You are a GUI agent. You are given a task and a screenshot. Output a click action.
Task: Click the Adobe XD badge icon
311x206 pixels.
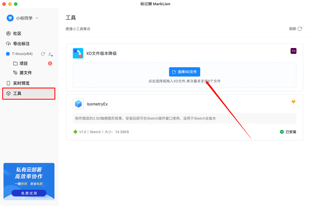pyautogui.click(x=293, y=51)
